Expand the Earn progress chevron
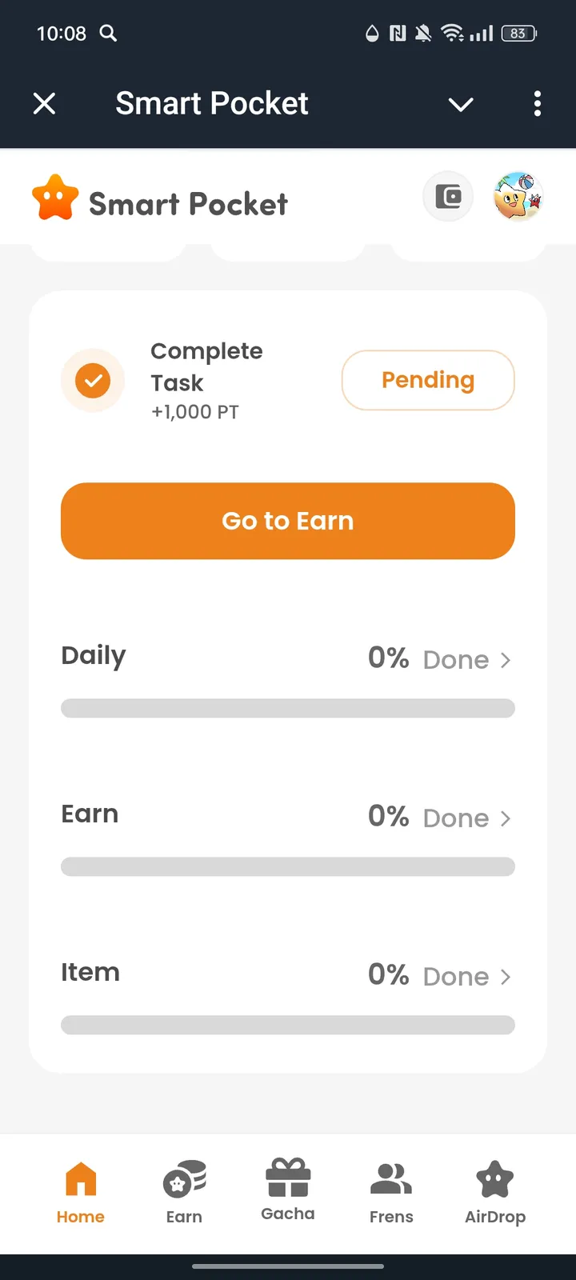The image size is (576, 1280). click(x=505, y=818)
